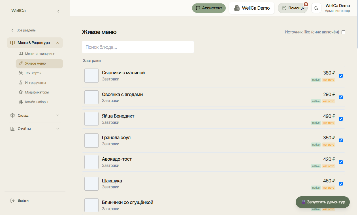Image resolution: width=358 pixels, height=215 pixels.
Task: Click the notification badge showing 9
Action: pyautogui.click(x=306, y=4)
